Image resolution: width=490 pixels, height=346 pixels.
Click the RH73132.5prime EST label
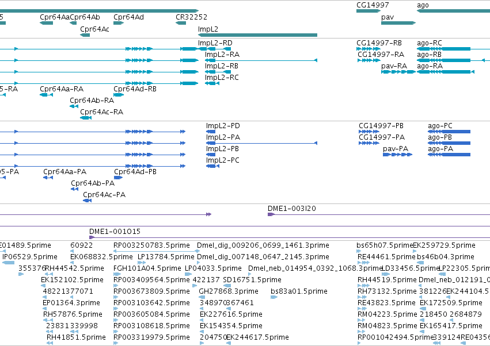[x=387, y=292]
